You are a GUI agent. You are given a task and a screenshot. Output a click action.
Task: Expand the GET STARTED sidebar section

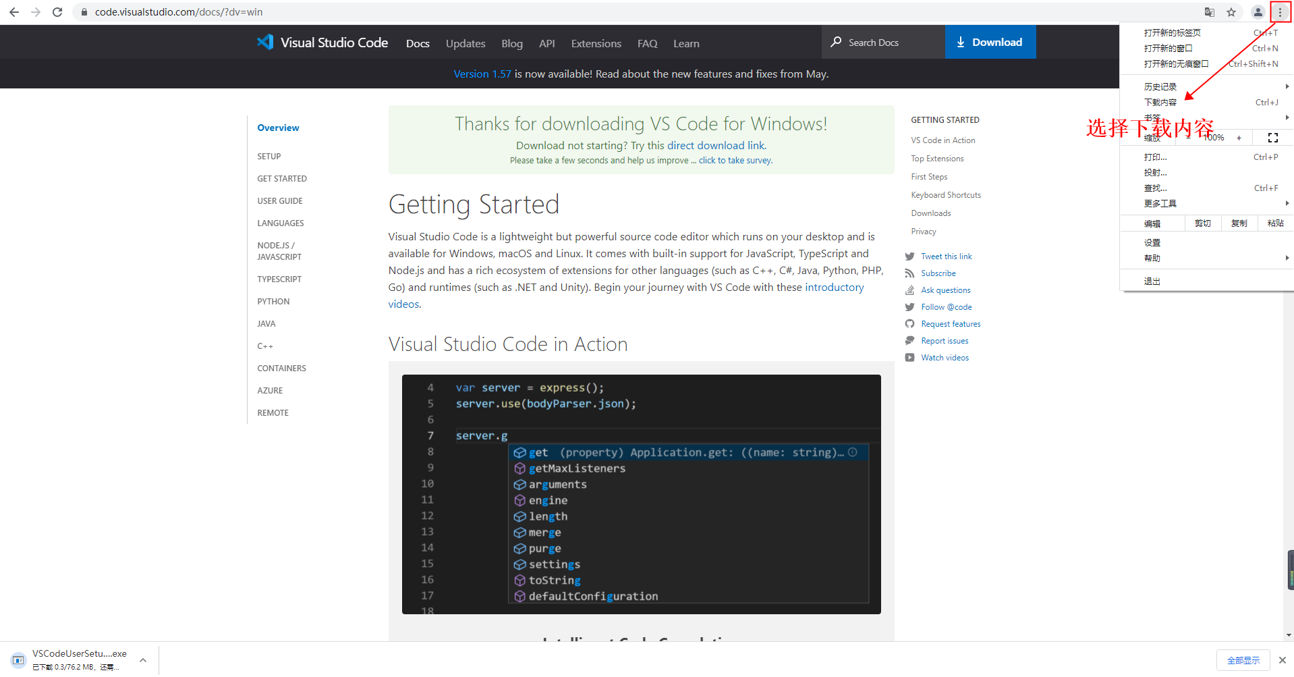coord(282,178)
